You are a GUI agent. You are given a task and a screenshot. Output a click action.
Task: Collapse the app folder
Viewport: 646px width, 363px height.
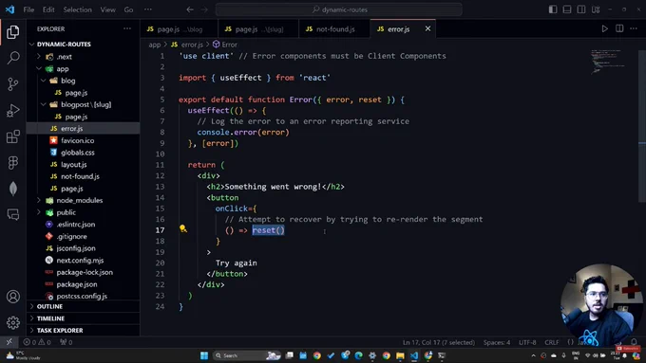[x=39, y=68]
